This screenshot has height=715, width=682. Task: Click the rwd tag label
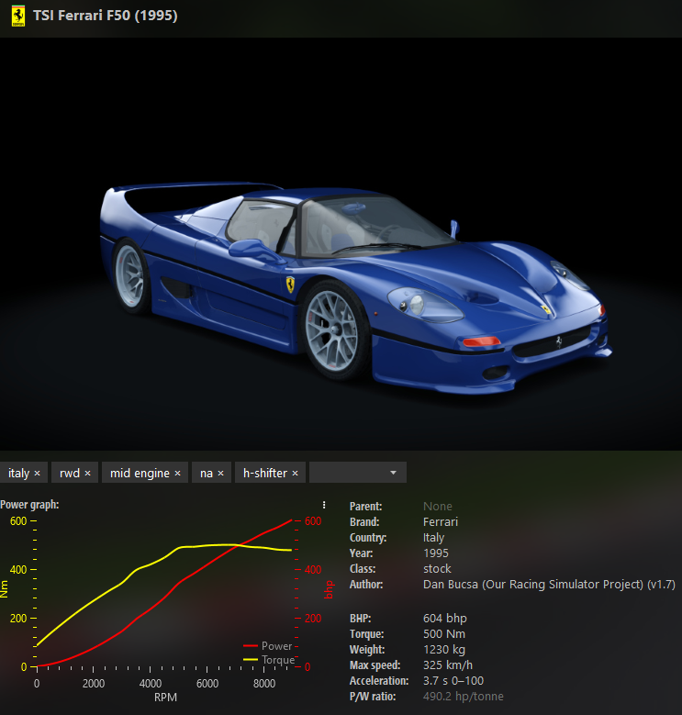70,474
